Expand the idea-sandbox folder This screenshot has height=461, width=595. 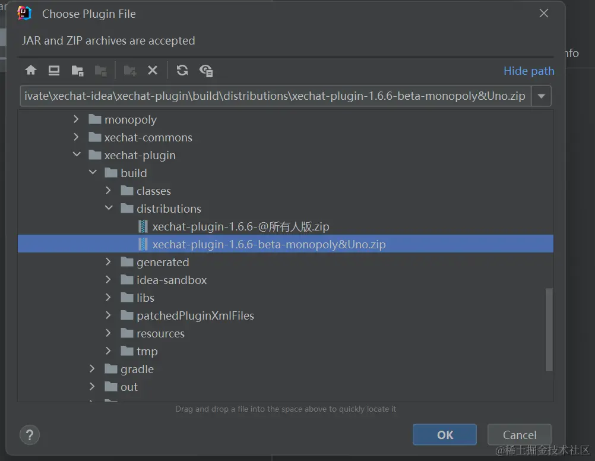(x=108, y=279)
